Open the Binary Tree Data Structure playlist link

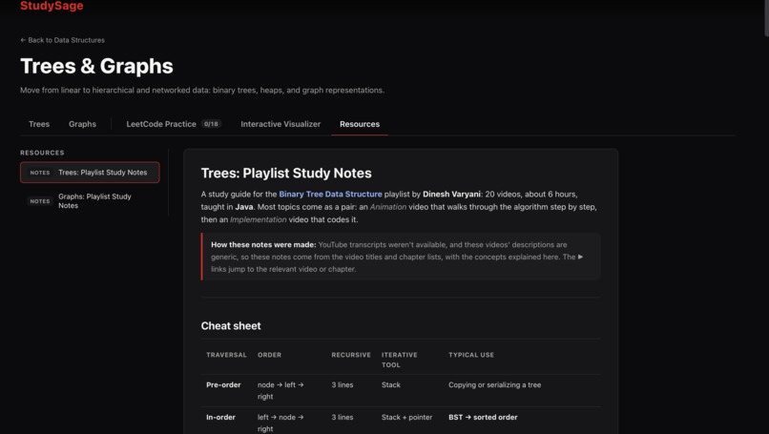pos(330,195)
